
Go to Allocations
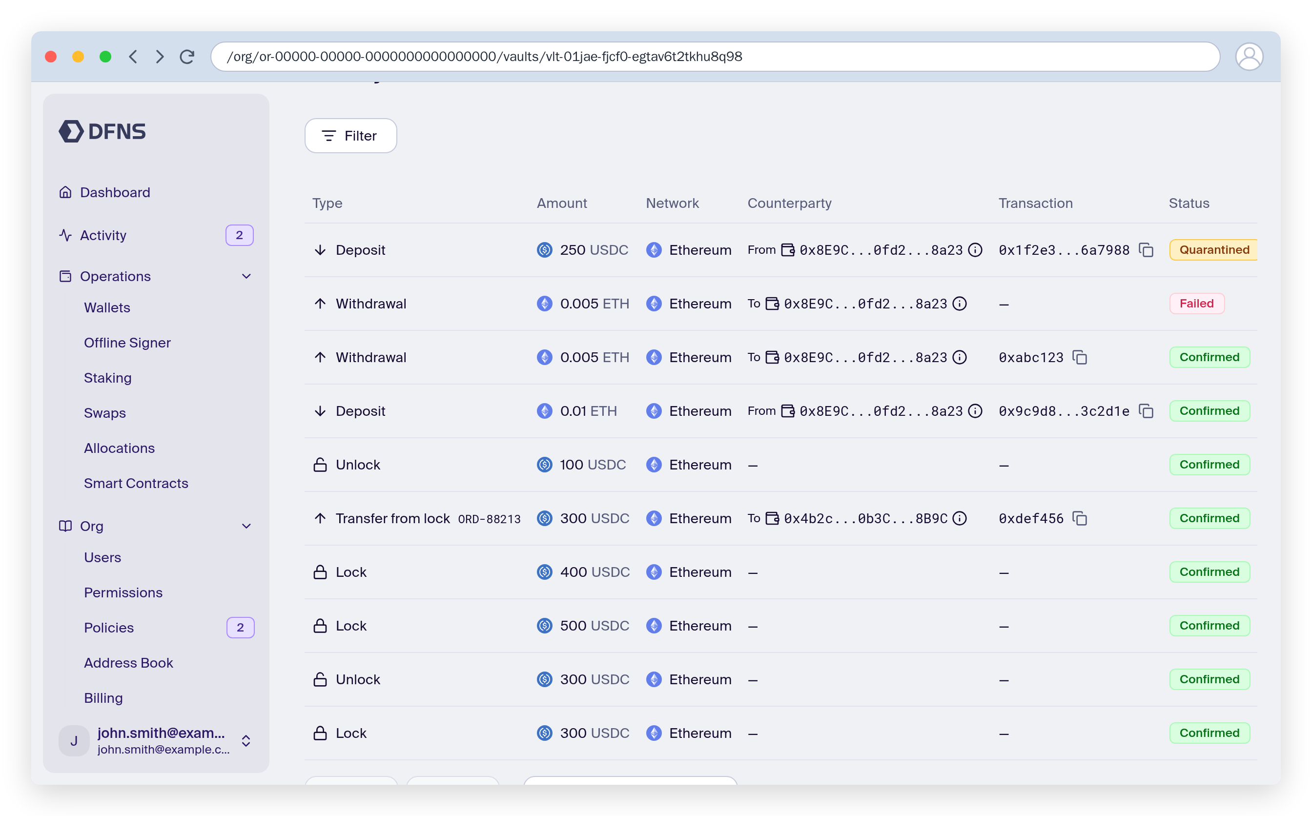click(119, 448)
